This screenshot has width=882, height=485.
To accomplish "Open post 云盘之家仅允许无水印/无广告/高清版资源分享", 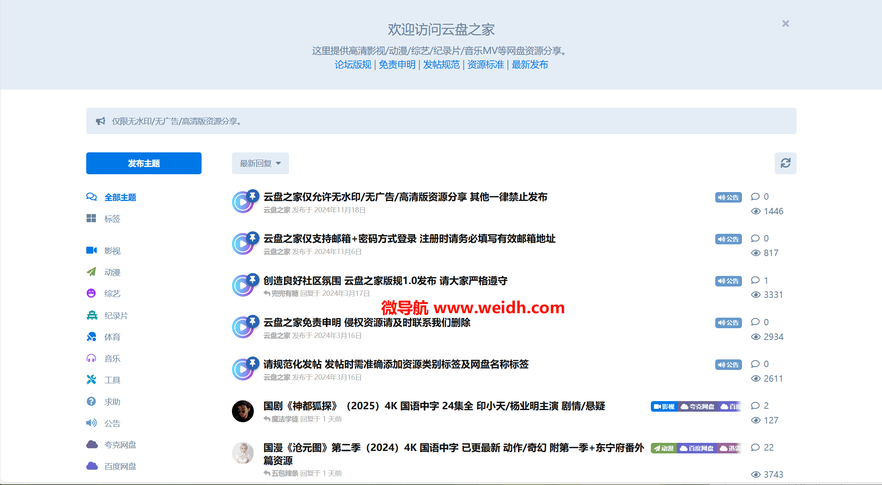I will (405, 197).
